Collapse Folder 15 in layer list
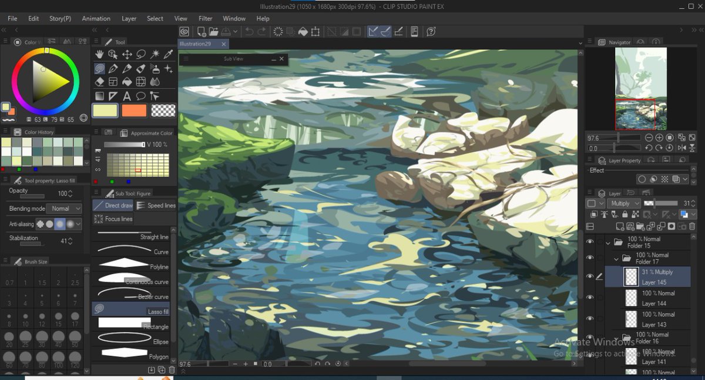The width and height of the screenshot is (705, 380). [609, 242]
